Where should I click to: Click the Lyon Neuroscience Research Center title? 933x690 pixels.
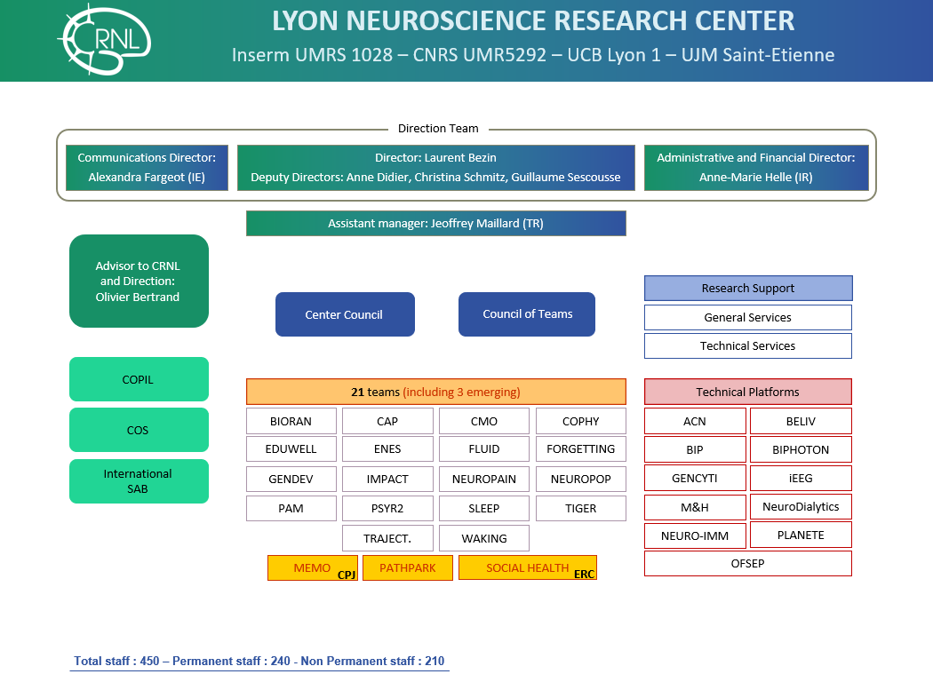point(533,20)
